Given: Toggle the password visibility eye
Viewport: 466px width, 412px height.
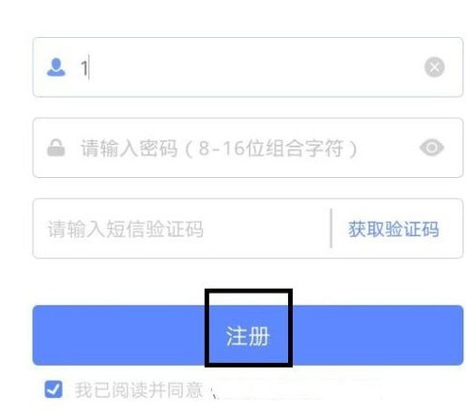Looking at the screenshot, I should coord(432,148).
